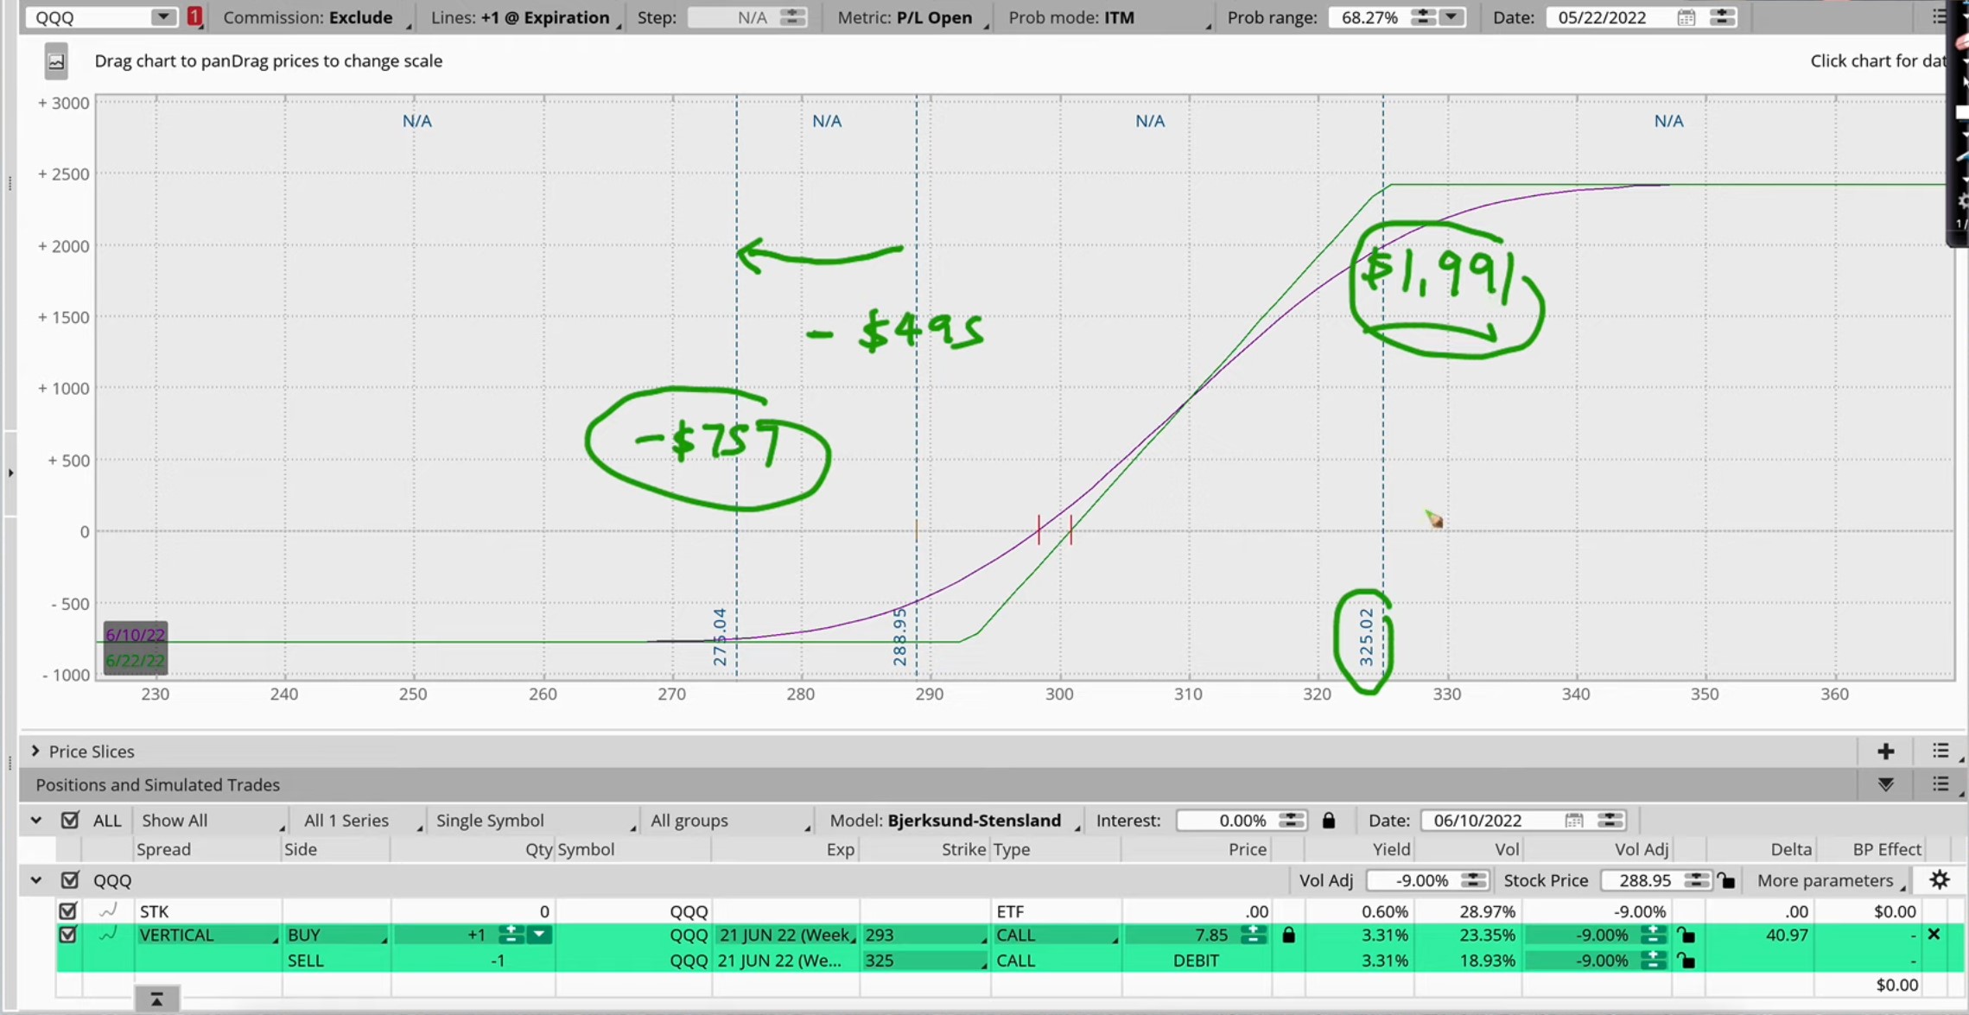Open the BUY side dropdown

tap(336, 936)
